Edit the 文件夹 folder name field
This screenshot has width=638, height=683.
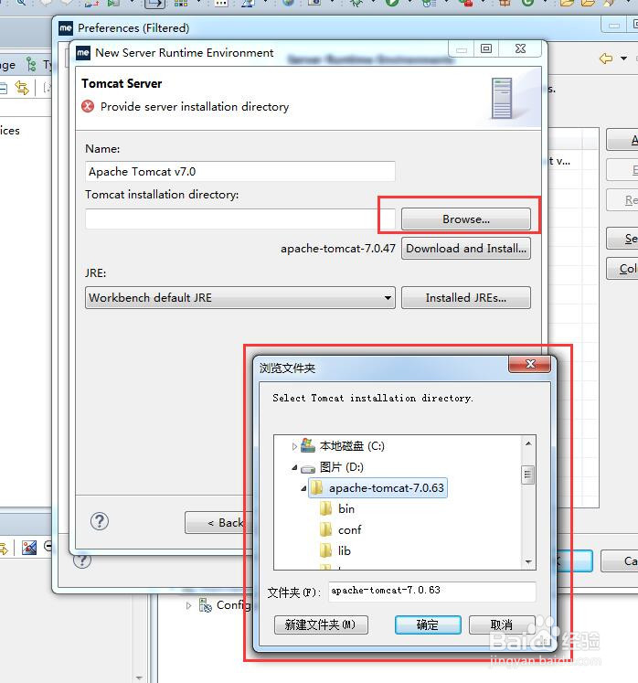(x=431, y=592)
